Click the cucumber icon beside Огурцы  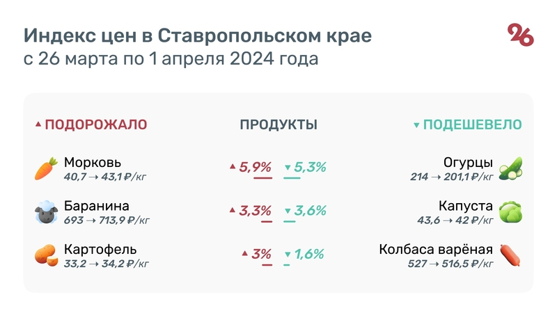pyautogui.click(x=510, y=168)
